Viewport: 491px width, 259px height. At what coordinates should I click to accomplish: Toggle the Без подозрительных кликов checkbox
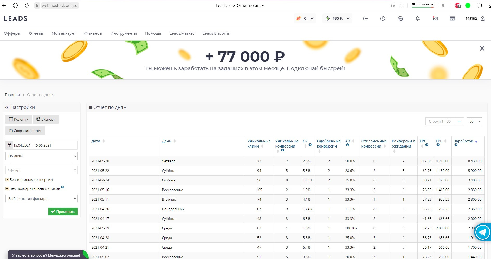coord(7,188)
